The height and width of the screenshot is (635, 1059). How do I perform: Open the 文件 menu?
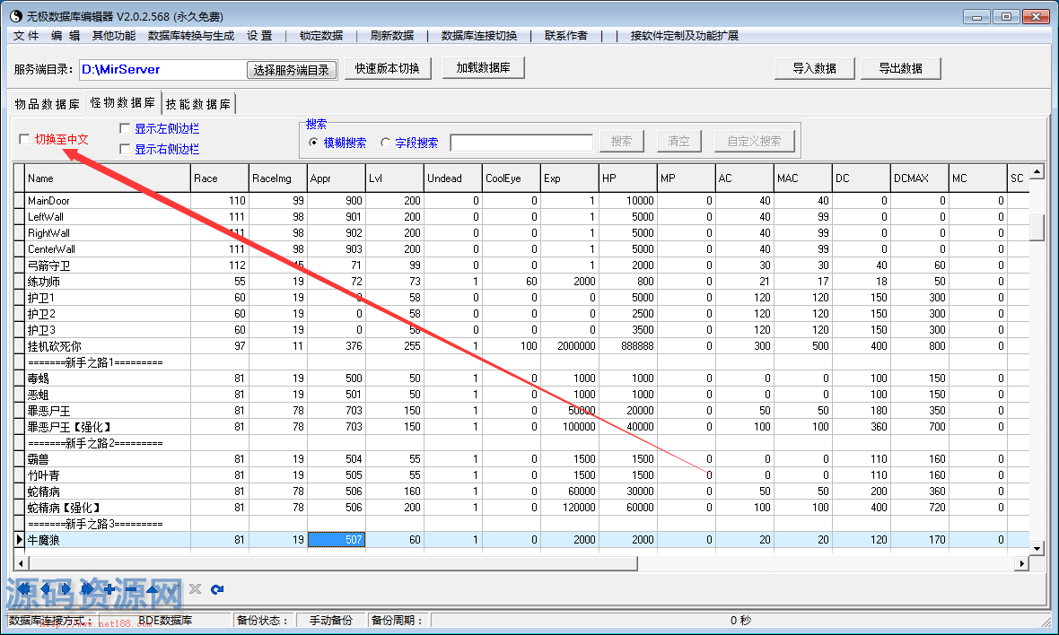(26, 36)
